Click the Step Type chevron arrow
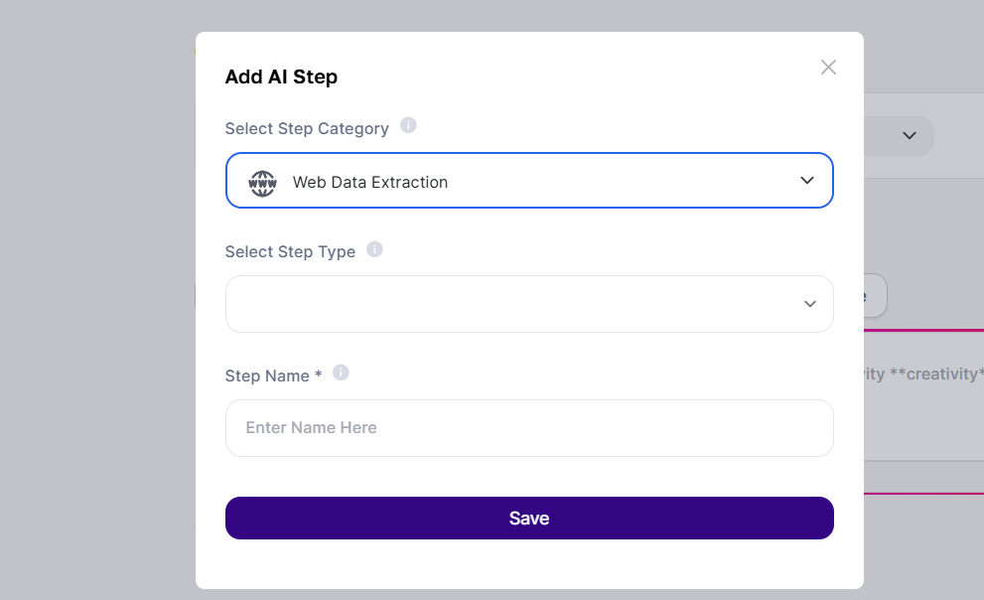The width and height of the screenshot is (984, 600). (x=810, y=304)
